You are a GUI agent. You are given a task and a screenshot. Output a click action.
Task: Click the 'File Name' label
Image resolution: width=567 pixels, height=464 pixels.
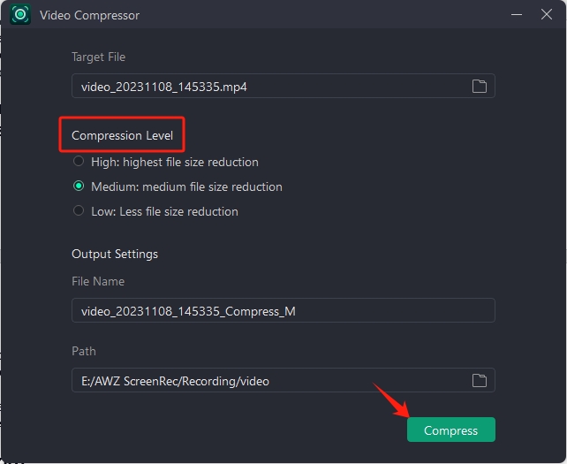point(98,281)
